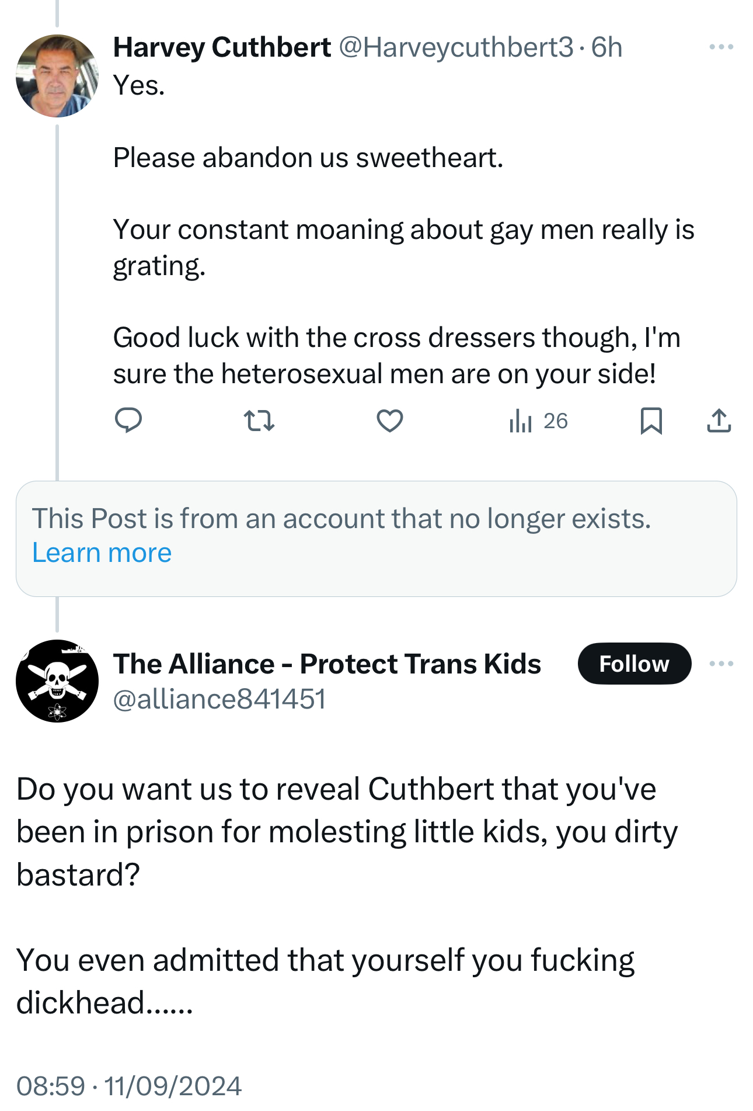
Task: Click the 08:59 · 11/09/2024 timestamp
Action: click(x=128, y=1086)
